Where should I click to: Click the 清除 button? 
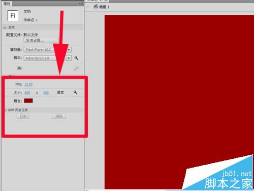[59, 116]
